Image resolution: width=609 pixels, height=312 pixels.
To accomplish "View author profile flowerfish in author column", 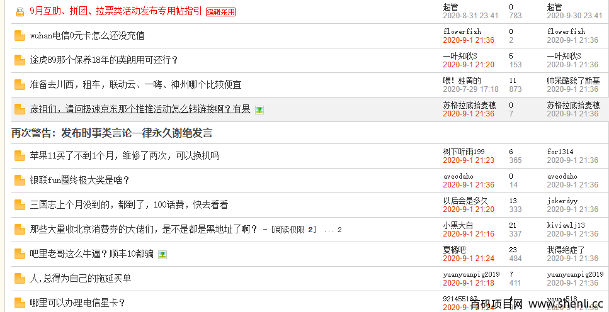I will click(x=462, y=31).
